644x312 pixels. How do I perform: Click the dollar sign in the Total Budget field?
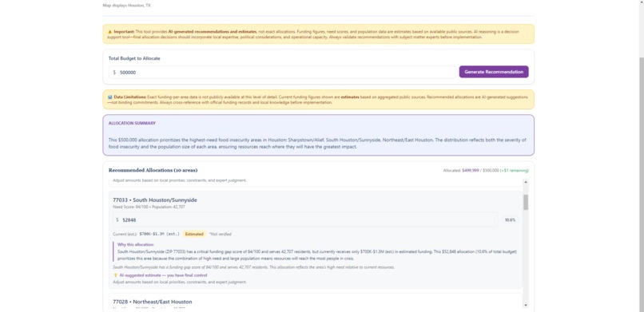pos(114,72)
